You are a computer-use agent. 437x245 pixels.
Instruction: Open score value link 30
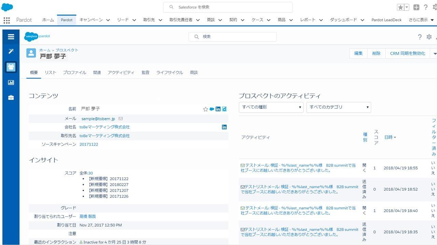90,173
